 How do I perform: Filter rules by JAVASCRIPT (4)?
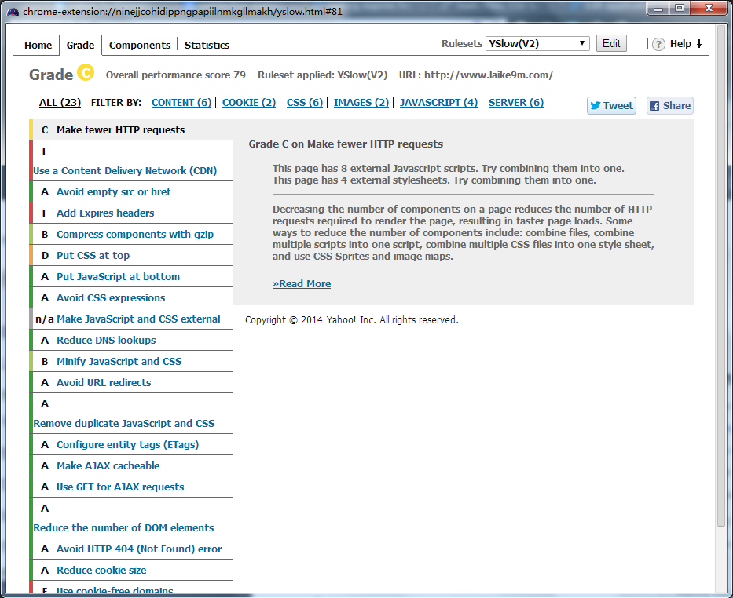(x=438, y=102)
